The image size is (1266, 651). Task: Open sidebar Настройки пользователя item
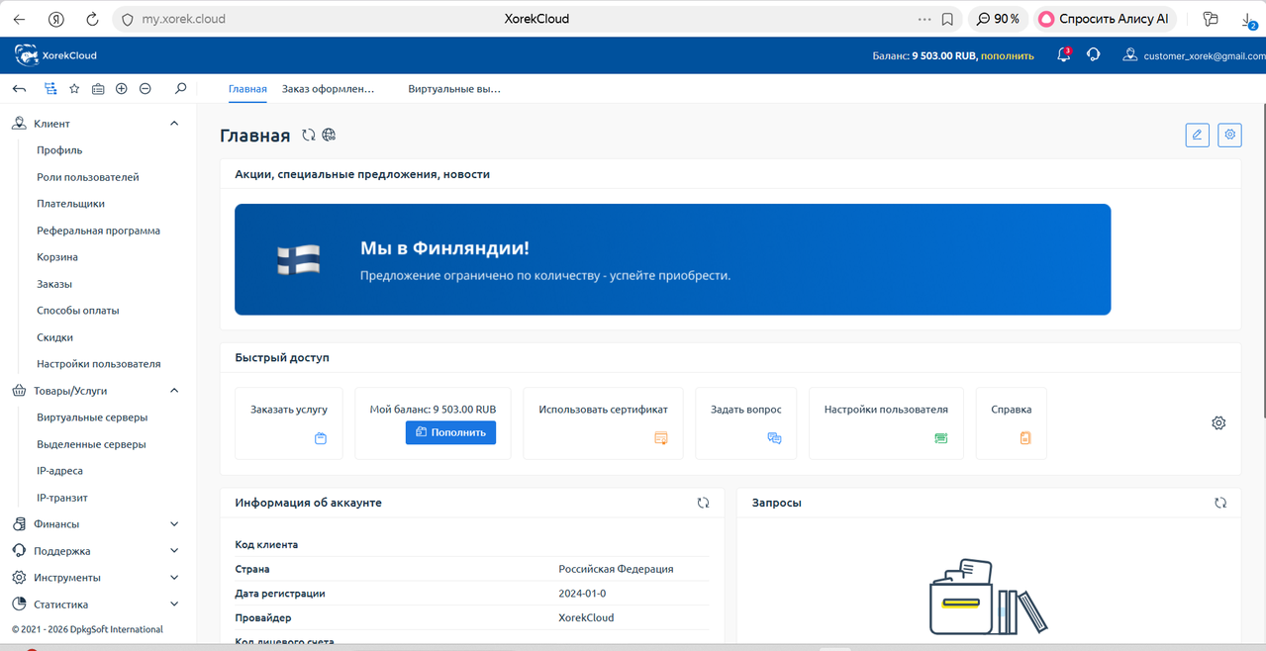pyautogui.click(x=98, y=364)
